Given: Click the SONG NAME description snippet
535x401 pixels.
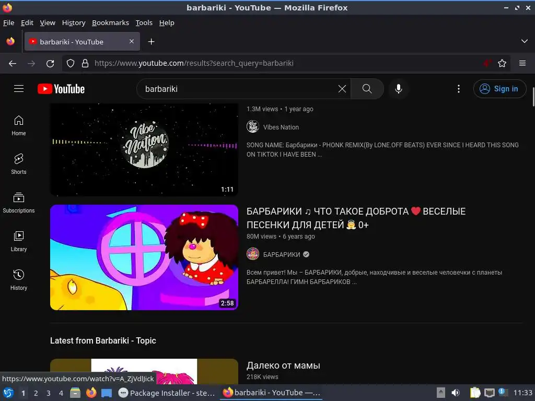Looking at the screenshot, I should (x=382, y=150).
